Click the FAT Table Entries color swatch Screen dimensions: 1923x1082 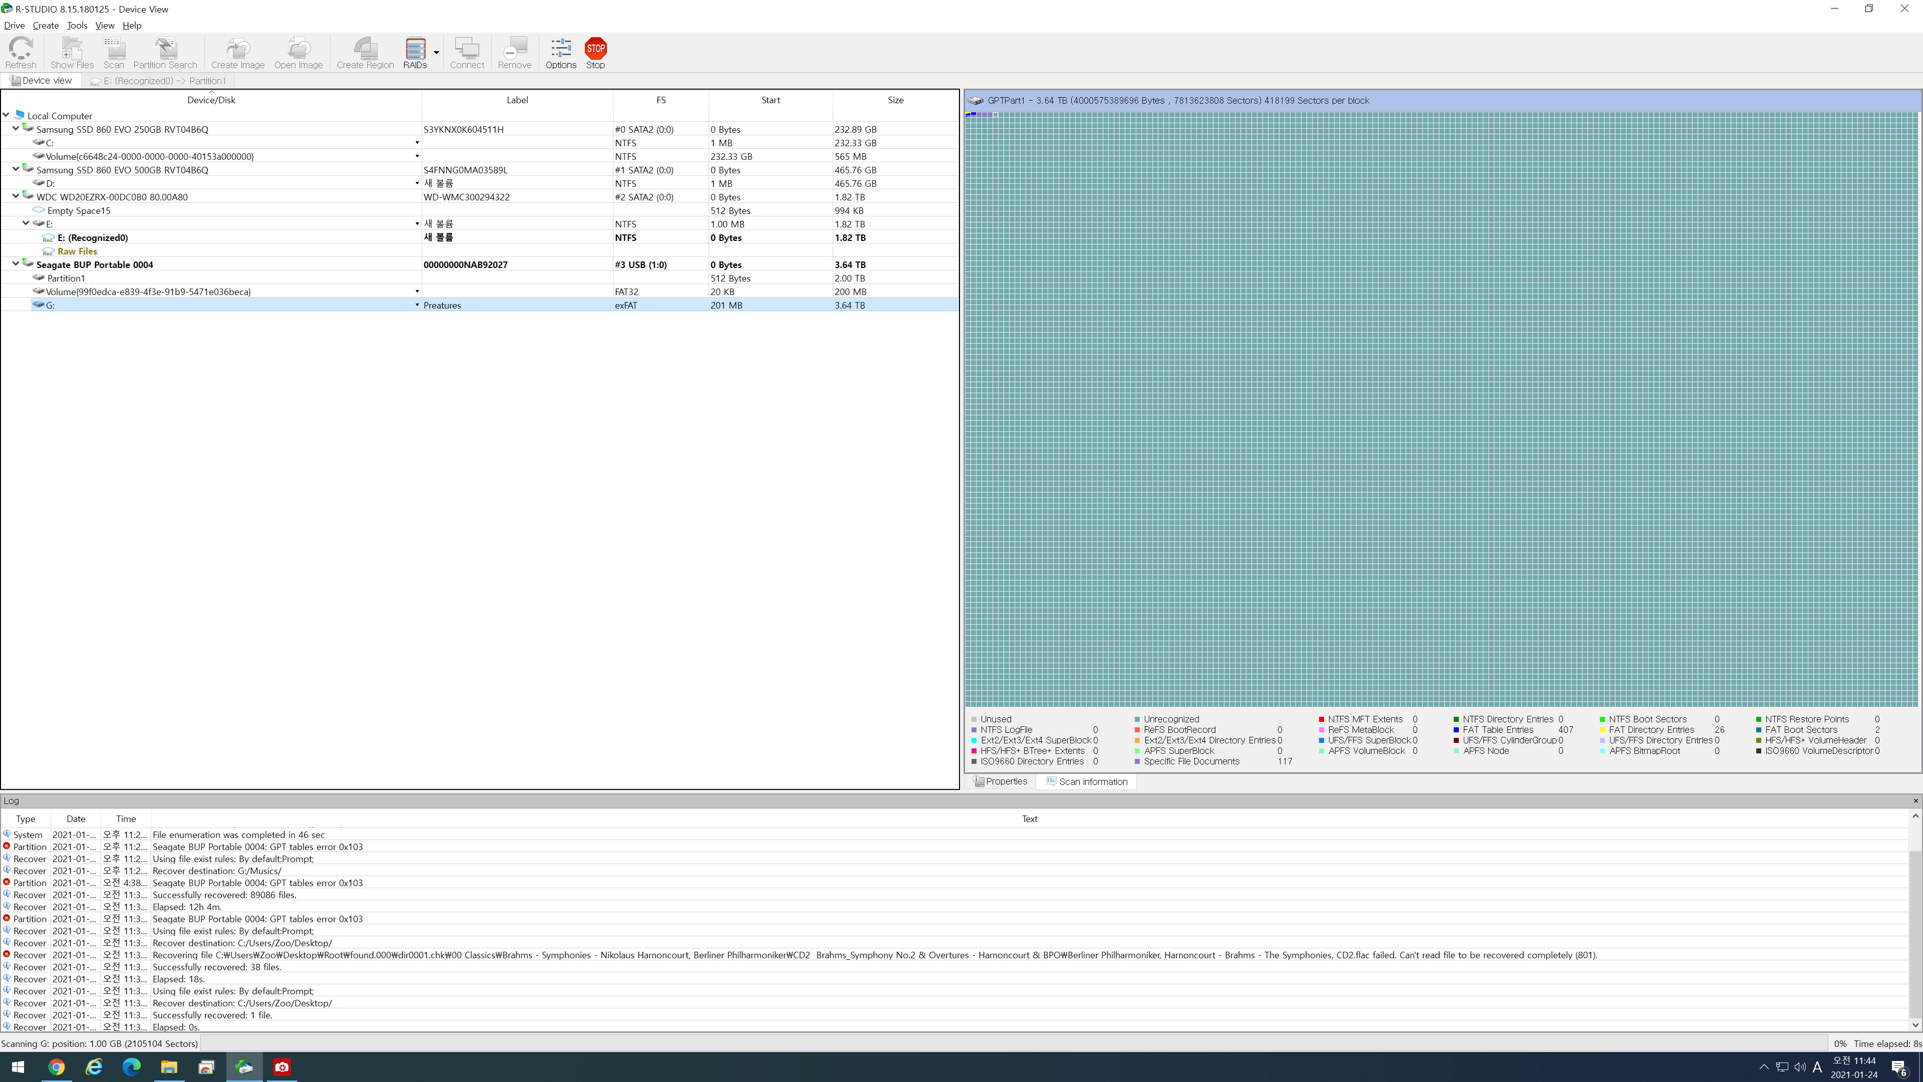[1456, 730]
